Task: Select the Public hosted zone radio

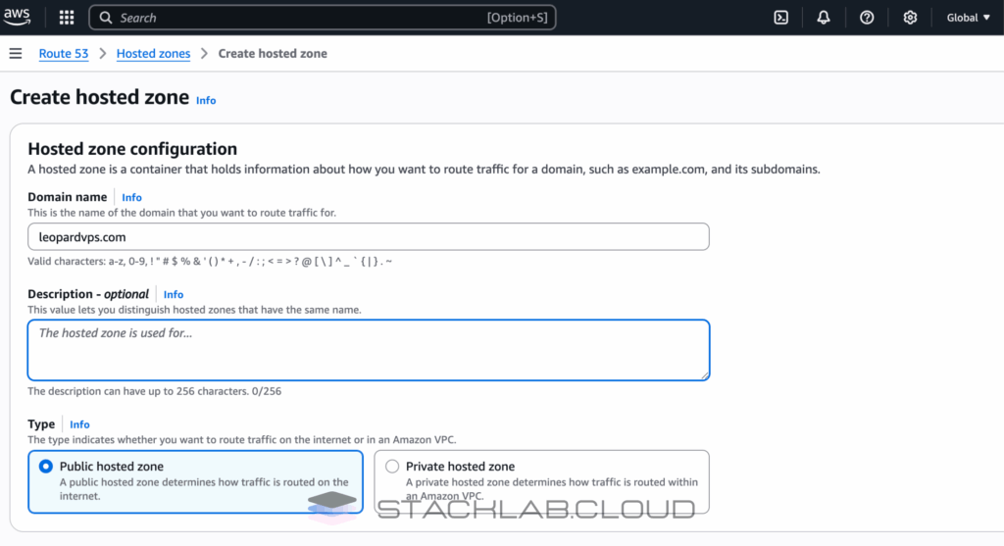Action: coord(45,466)
